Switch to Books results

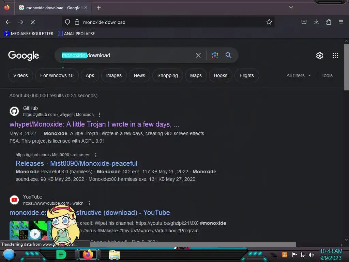click(221, 75)
